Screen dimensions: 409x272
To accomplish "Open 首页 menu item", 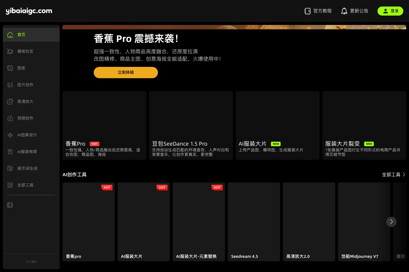I will 31,35.
